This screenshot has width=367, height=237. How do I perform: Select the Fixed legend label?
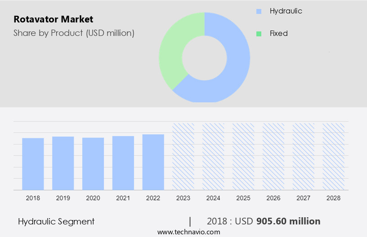point(278,34)
